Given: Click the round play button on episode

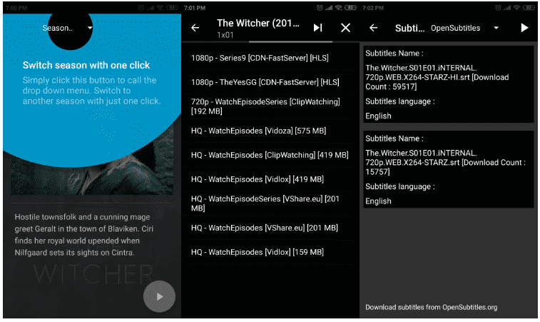Looking at the screenshot, I should click(x=159, y=296).
